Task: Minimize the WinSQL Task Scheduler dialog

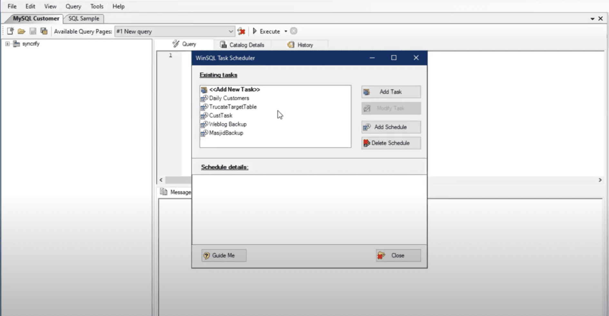Action: (372, 58)
